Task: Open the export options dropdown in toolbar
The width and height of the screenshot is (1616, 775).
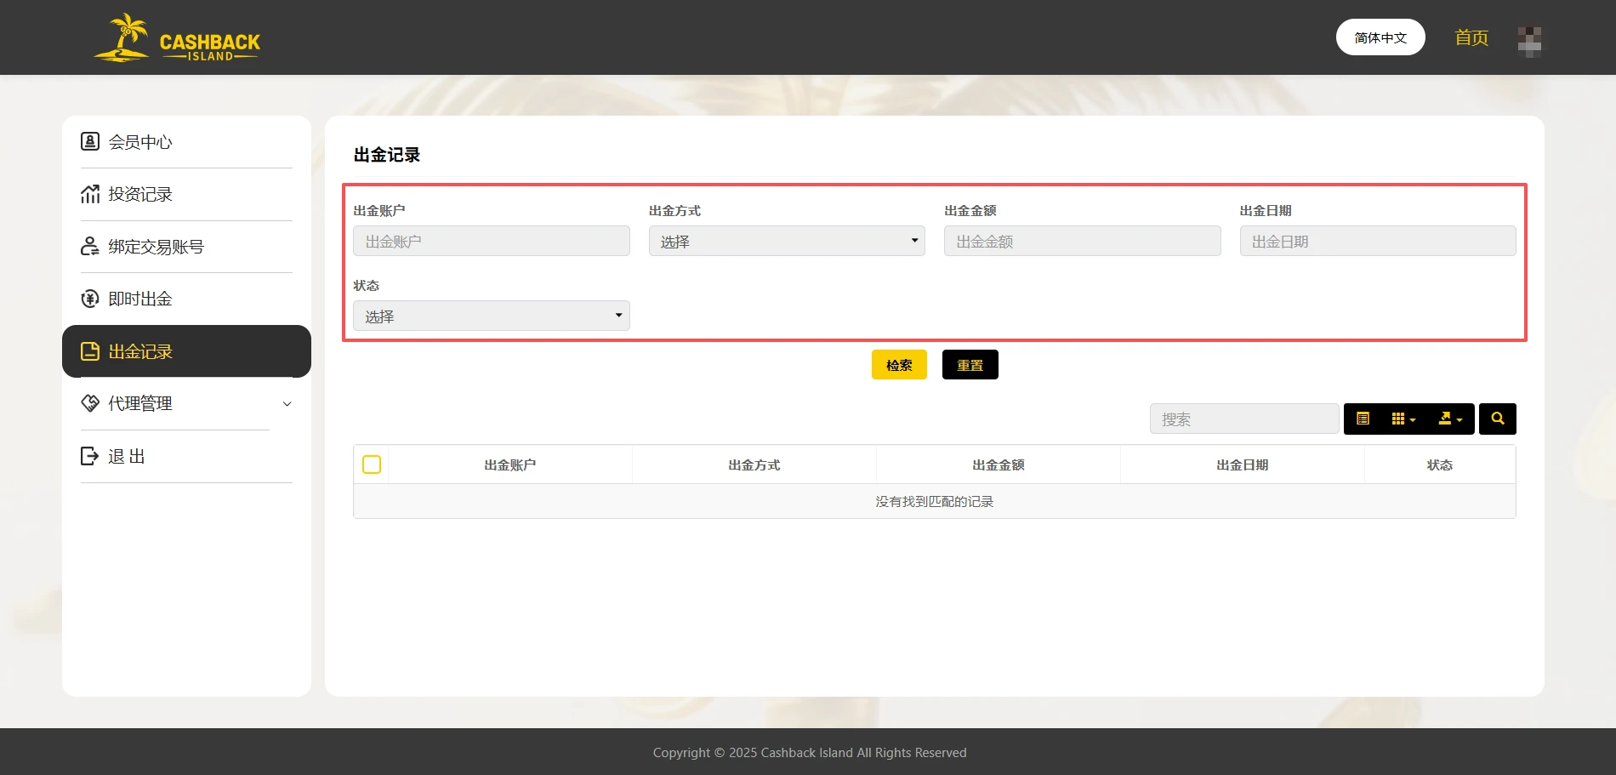Action: [1450, 419]
